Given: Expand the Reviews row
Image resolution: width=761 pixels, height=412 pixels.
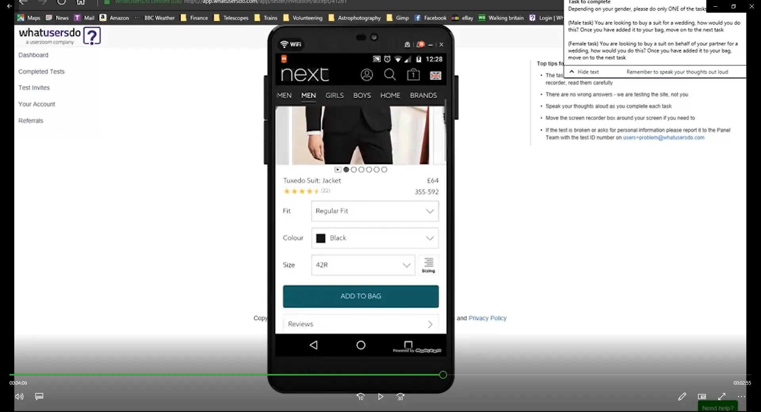Looking at the screenshot, I should pos(361,324).
